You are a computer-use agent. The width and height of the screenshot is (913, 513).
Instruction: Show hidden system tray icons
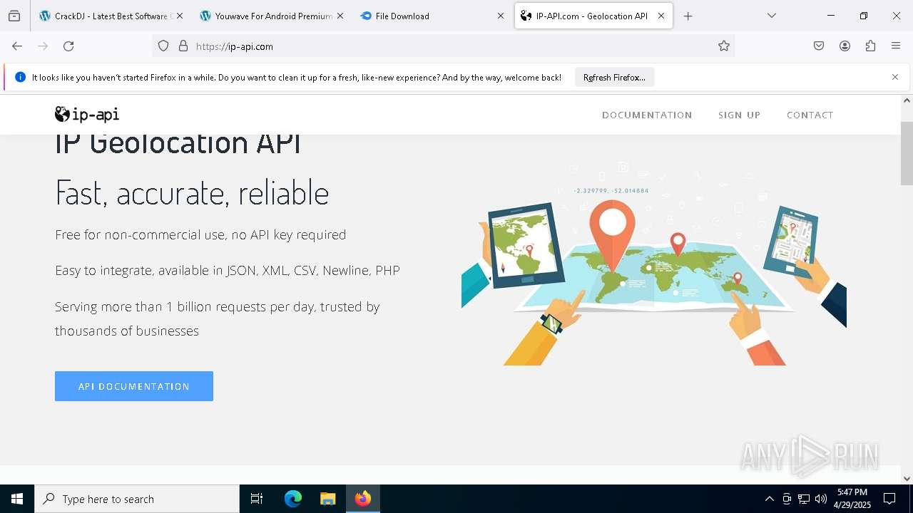pyautogui.click(x=769, y=499)
